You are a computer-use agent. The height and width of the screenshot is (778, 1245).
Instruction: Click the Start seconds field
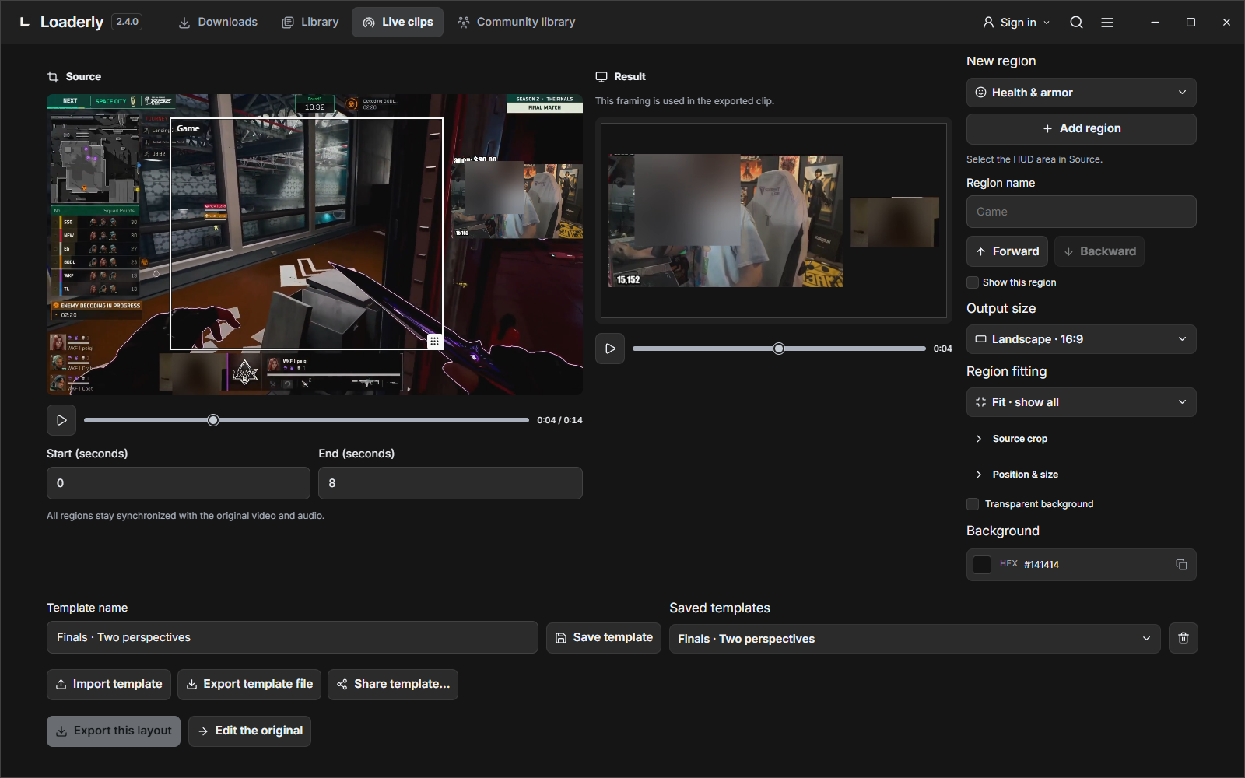coord(178,483)
